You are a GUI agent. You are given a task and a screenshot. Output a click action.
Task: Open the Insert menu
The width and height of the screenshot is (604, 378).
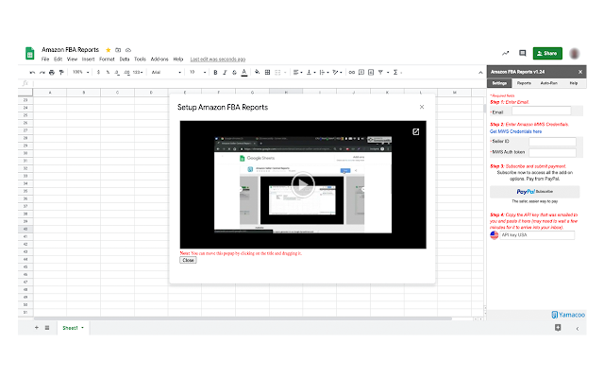click(88, 59)
